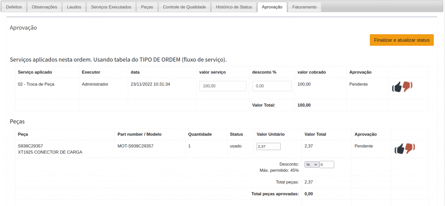The height and width of the screenshot is (206, 445).
Task: Reject the XT1925 Conector de Carga part
Action: point(410,148)
